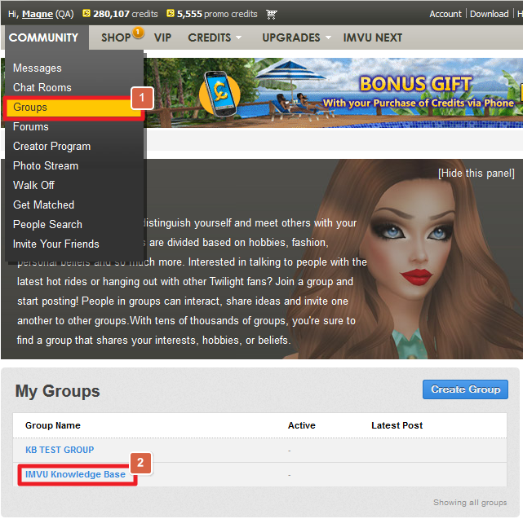Open the Download link
Viewport: 523px width, 519px height.
click(489, 14)
